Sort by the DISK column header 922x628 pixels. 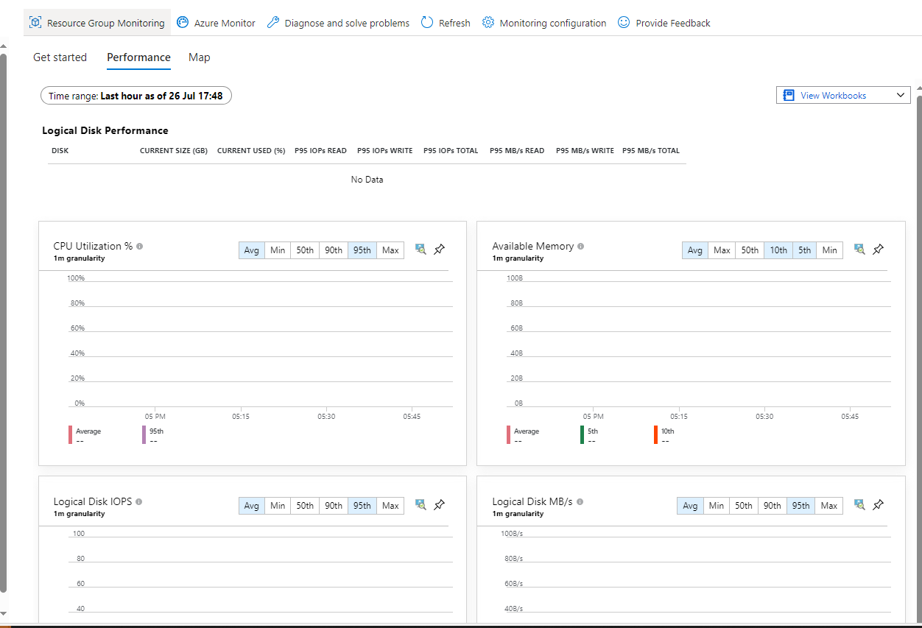pos(60,151)
